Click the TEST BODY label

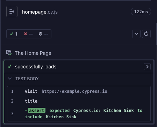pyautogui.click(x=27, y=79)
